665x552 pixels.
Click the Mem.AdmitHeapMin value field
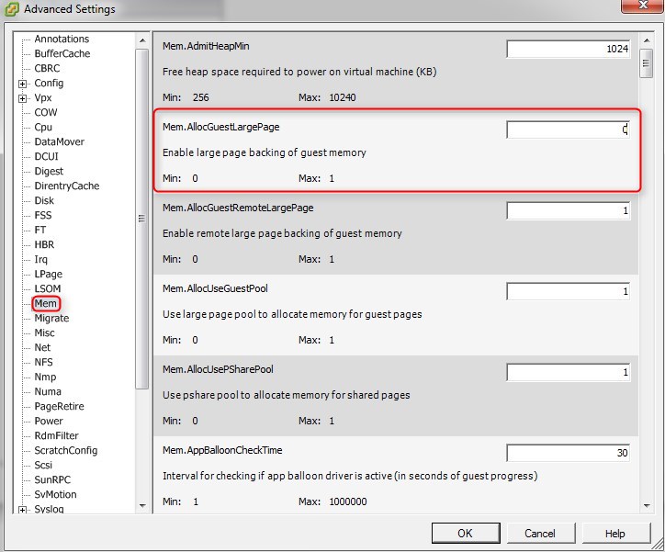tap(568, 49)
